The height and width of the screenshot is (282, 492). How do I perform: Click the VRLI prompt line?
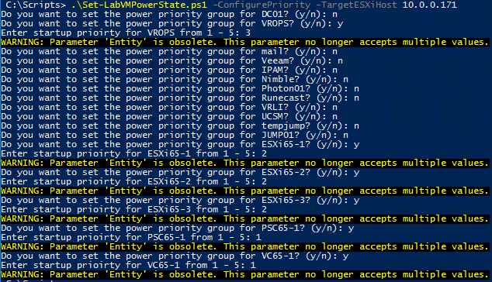click(169, 107)
